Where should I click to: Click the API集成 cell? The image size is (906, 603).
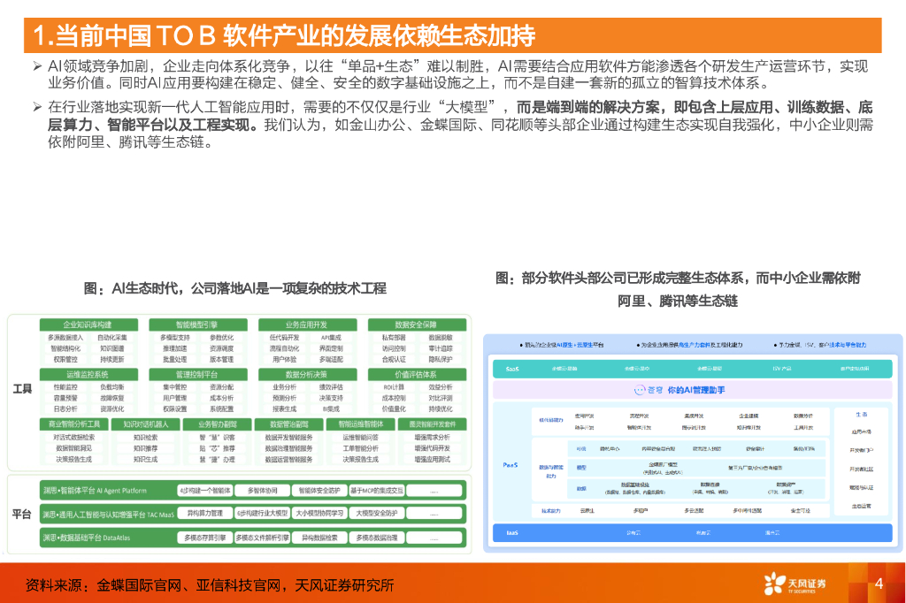point(331,338)
